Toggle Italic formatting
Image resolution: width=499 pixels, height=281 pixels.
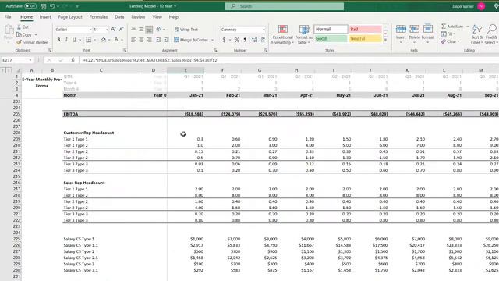66,40
